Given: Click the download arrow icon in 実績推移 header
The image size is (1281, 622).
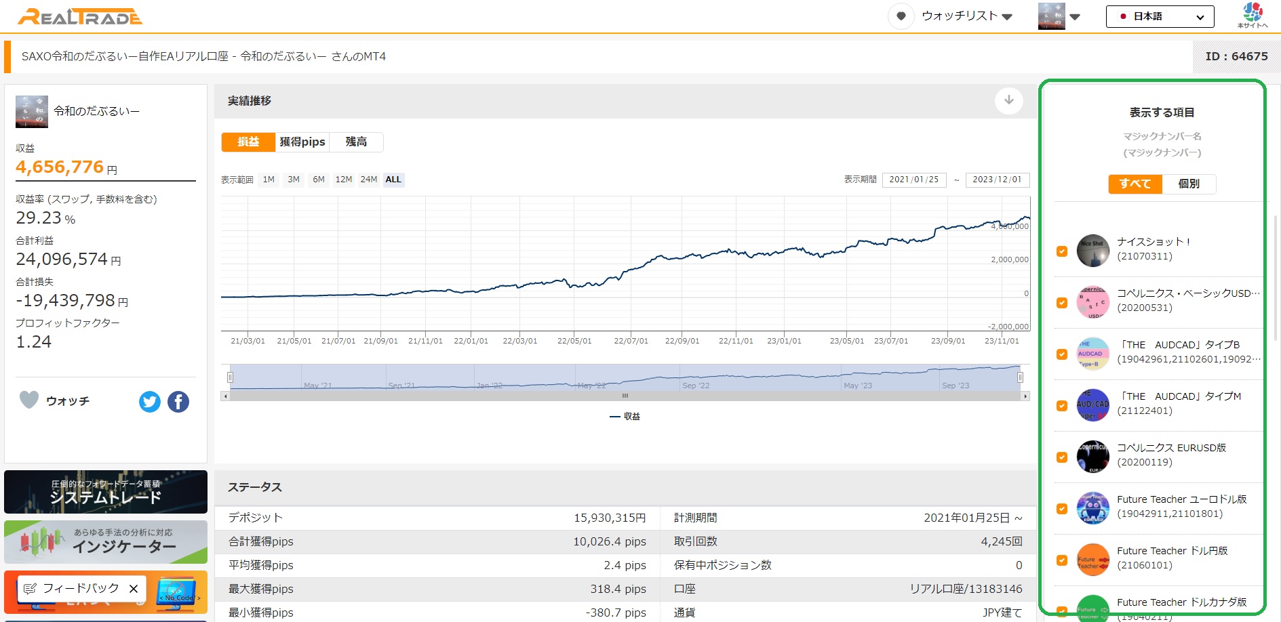Looking at the screenshot, I should [1008, 100].
